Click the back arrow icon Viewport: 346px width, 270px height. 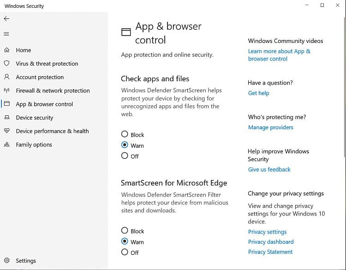point(6,19)
